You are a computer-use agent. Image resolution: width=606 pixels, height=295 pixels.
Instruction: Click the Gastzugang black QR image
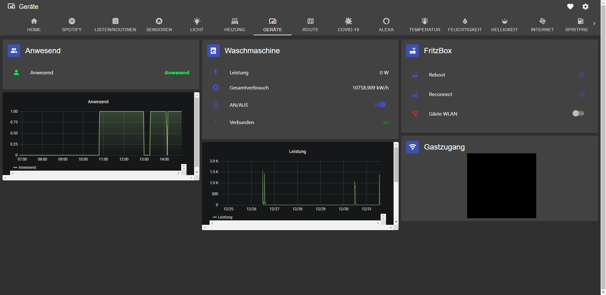(502, 186)
